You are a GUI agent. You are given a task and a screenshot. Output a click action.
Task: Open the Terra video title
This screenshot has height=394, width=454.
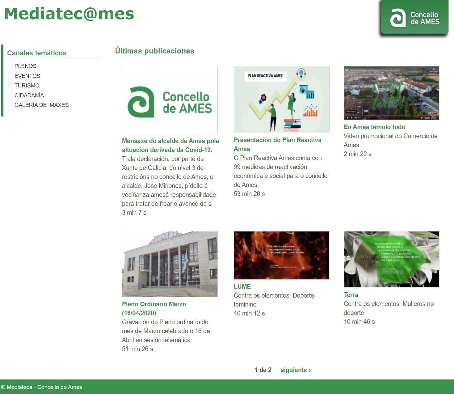point(351,295)
